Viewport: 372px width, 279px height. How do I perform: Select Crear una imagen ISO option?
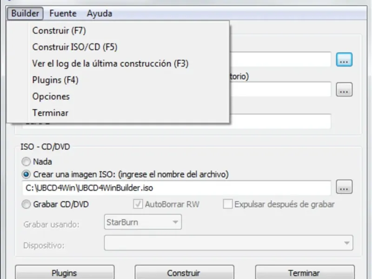[26, 174]
